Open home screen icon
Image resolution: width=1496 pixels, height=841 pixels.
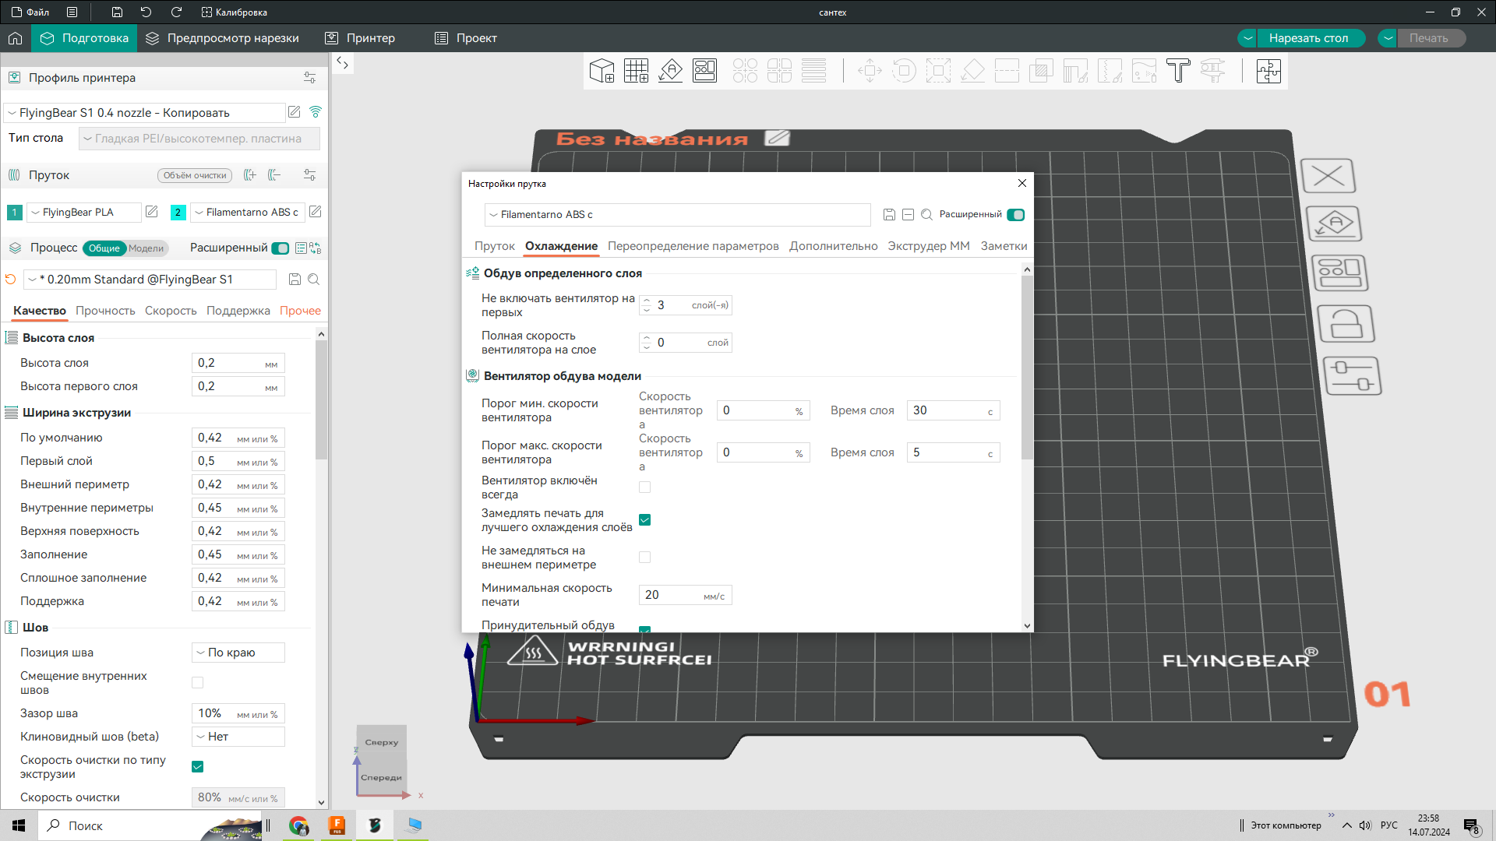tap(15, 38)
